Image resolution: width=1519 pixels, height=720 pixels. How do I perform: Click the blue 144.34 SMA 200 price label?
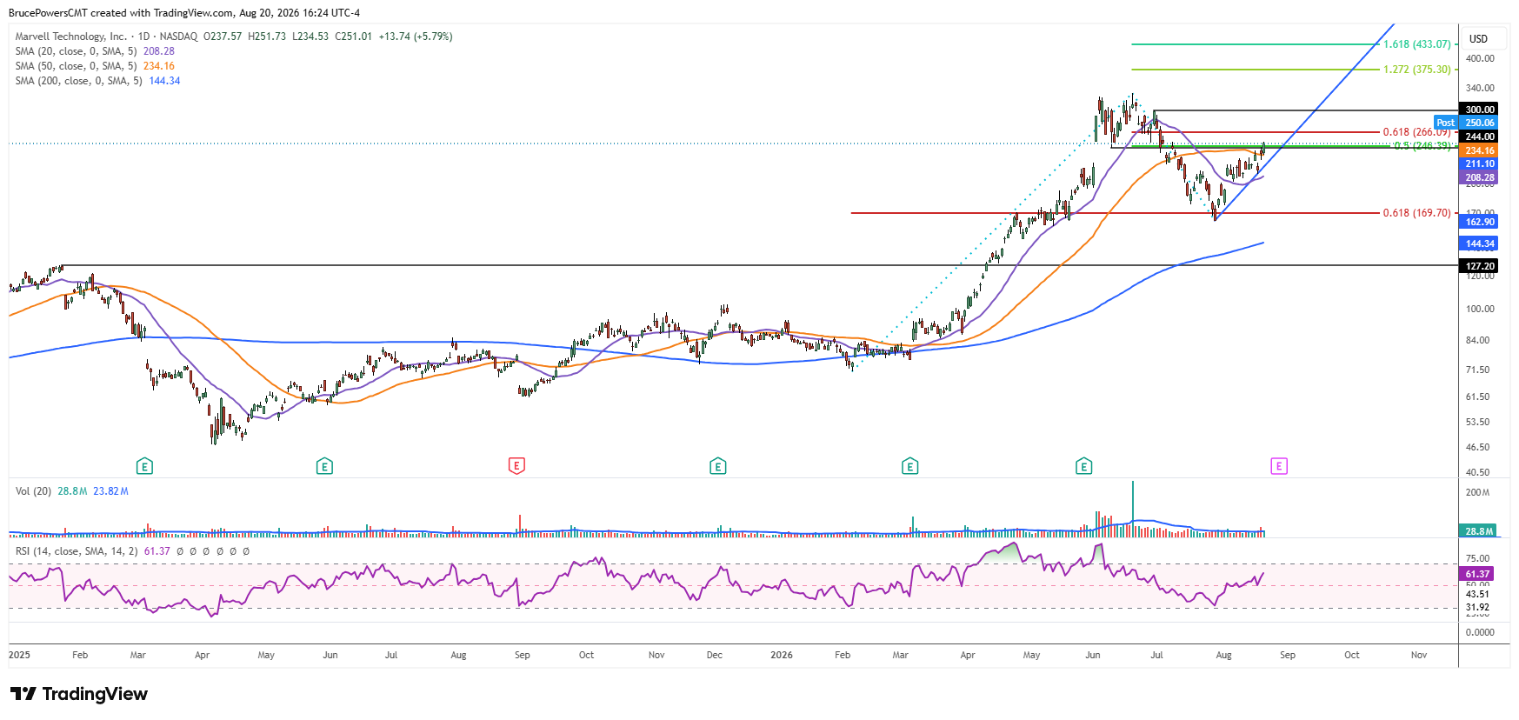click(1478, 243)
